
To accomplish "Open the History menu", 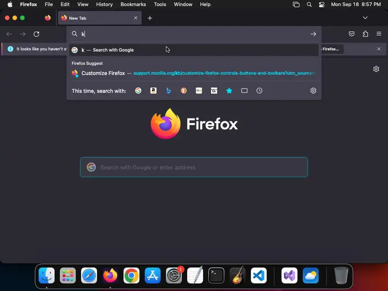I will click(105, 5).
